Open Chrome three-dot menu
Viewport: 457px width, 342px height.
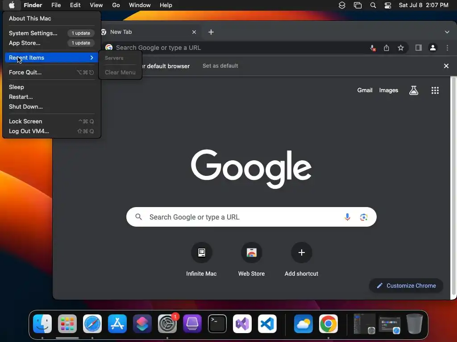click(x=447, y=48)
